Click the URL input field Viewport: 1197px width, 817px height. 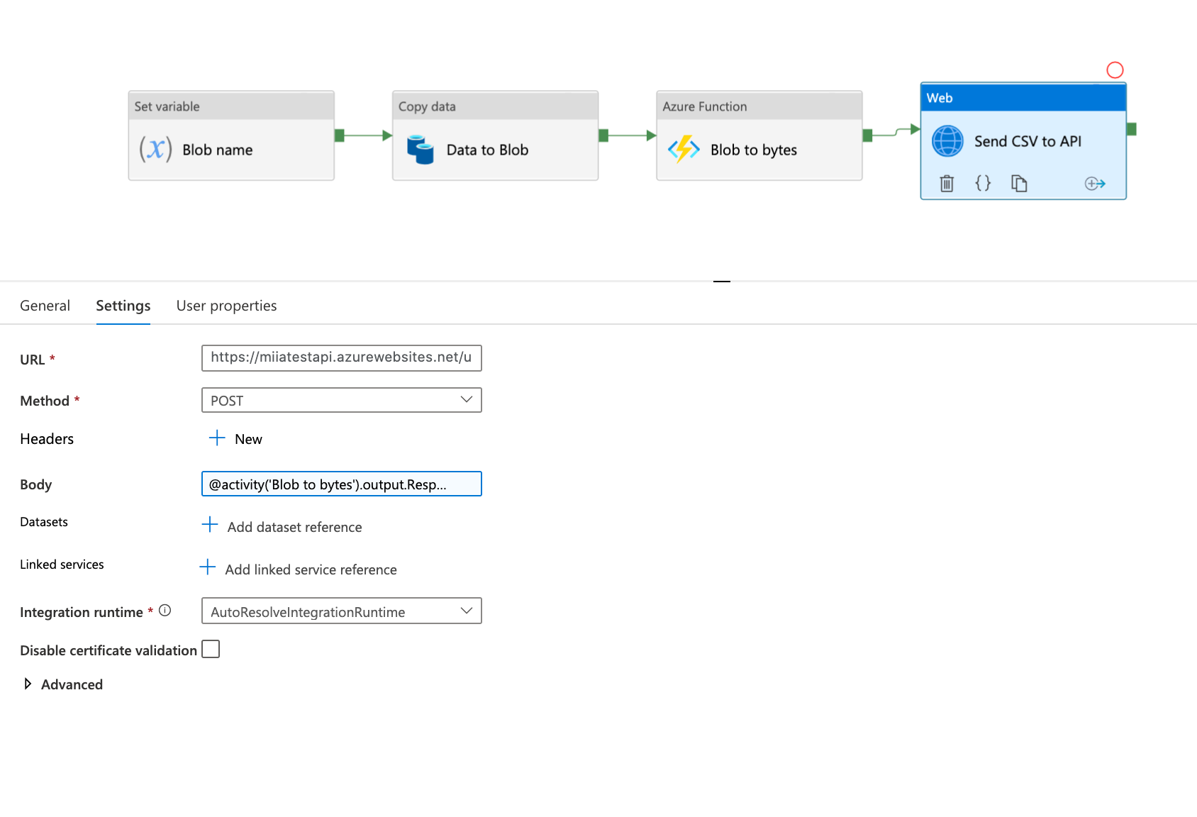(x=341, y=358)
